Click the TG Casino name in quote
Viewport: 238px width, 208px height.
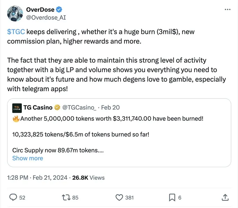tap(38, 107)
